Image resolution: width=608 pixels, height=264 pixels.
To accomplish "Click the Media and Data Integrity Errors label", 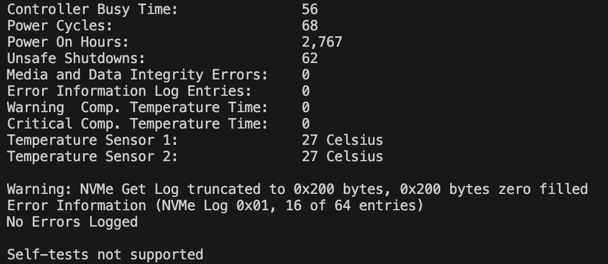I will pos(137,75).
